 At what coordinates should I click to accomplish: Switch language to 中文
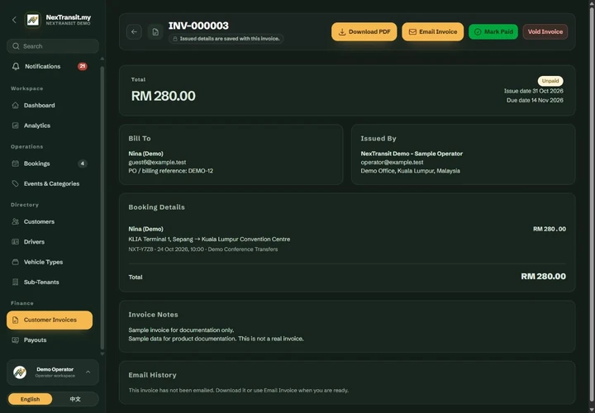pos(75,399)
